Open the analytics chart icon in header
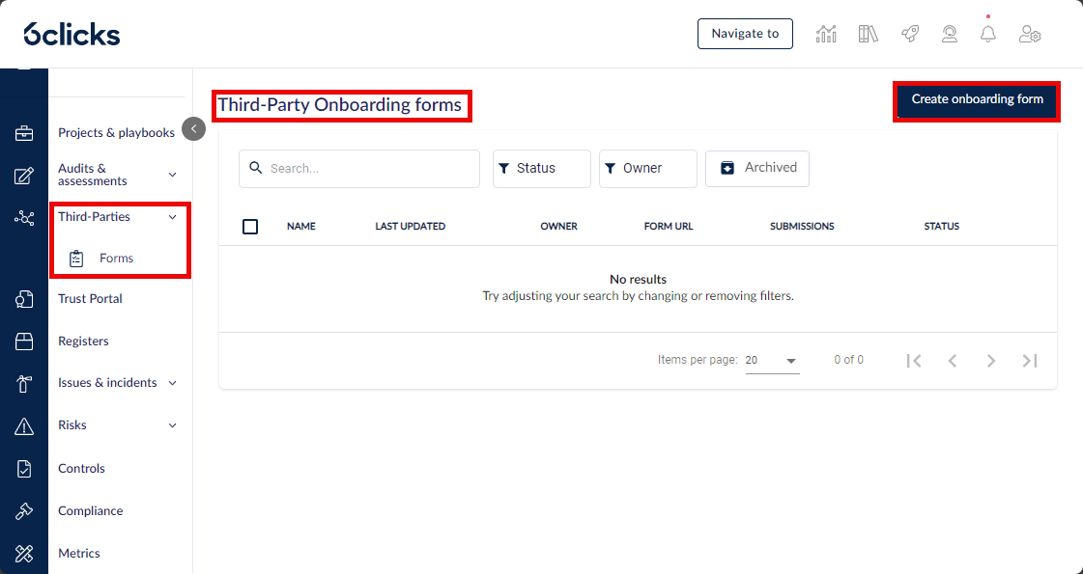 [x=826, y=34]
